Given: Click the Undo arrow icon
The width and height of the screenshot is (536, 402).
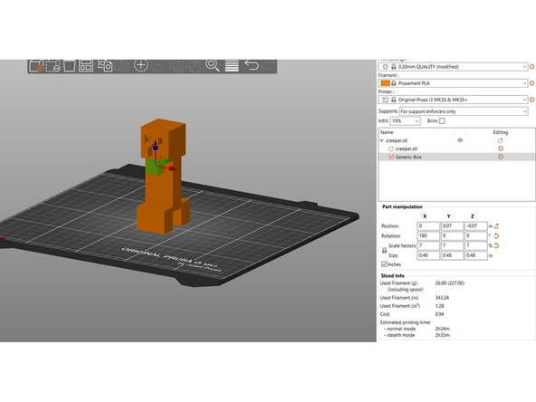Looking at the screenshot, I should tap(252, 65).
